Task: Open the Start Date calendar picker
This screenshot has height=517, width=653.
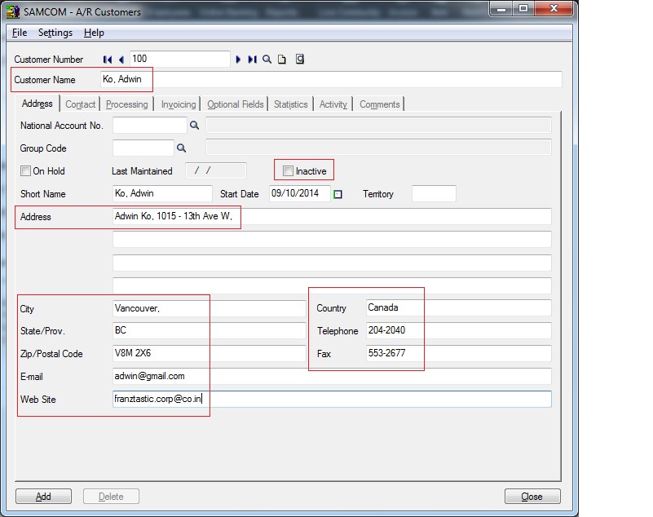Action: pyautogui.click(x=338, y=194)
